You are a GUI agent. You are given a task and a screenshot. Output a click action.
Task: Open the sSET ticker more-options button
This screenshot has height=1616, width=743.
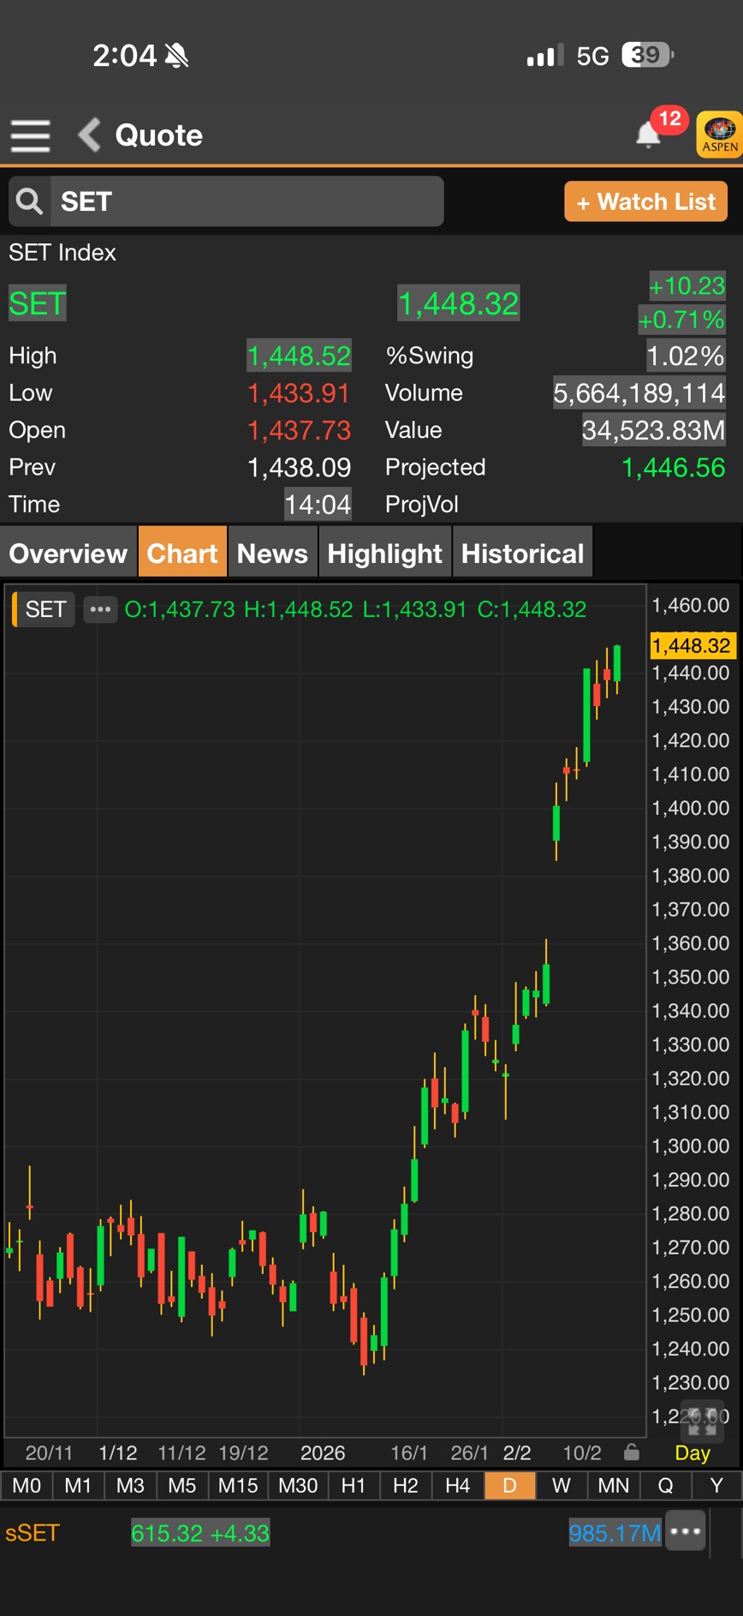(x=687, y=1532)
